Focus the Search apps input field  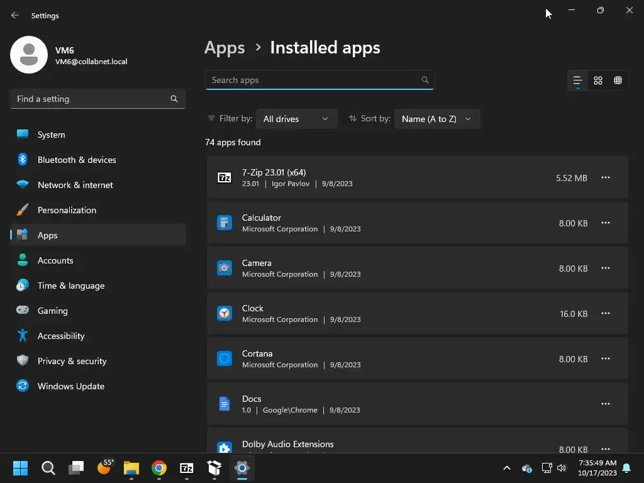(x=313, y=80)
